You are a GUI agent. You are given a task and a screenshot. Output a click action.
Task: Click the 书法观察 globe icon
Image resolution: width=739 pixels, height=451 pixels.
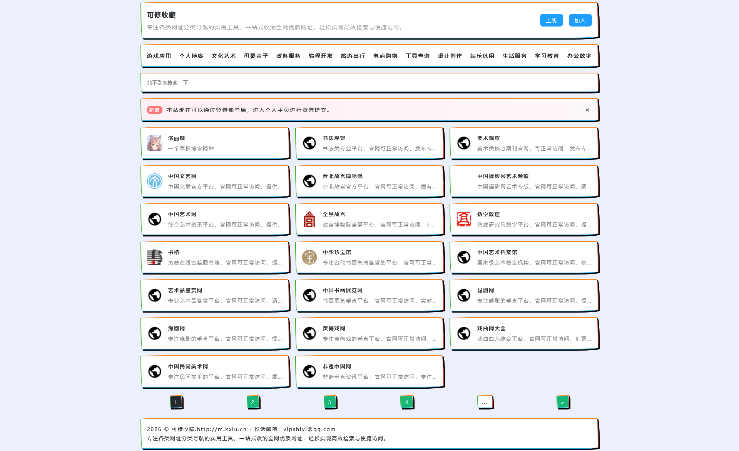coord(309,143)
